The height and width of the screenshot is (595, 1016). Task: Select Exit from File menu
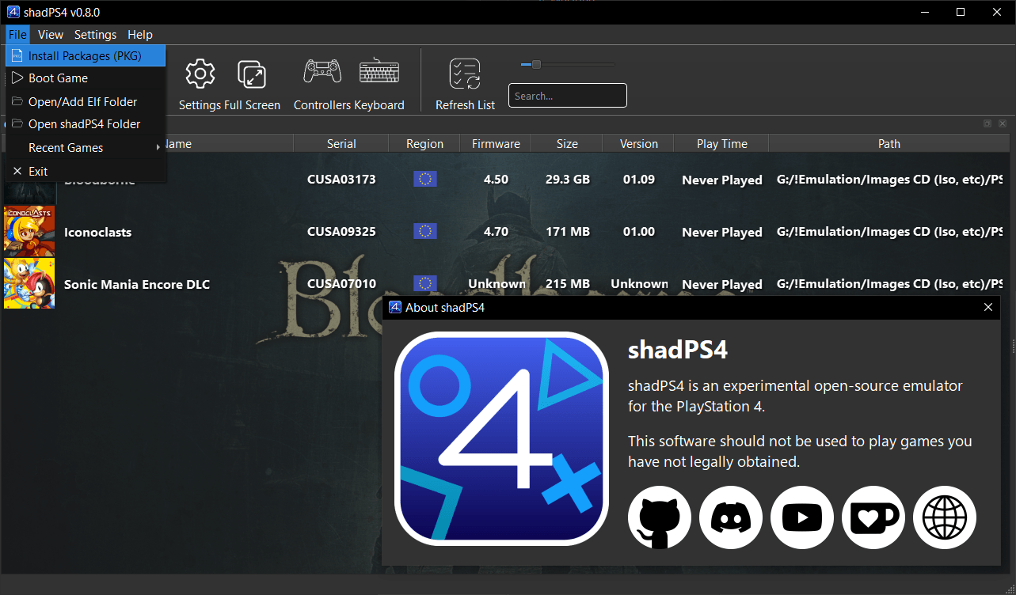tap(86, 171)
